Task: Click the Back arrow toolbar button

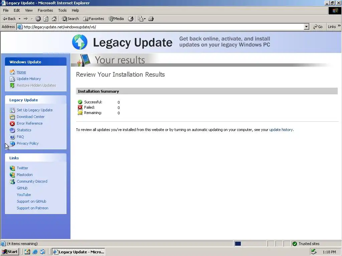Action: click(x=9, y=19)
